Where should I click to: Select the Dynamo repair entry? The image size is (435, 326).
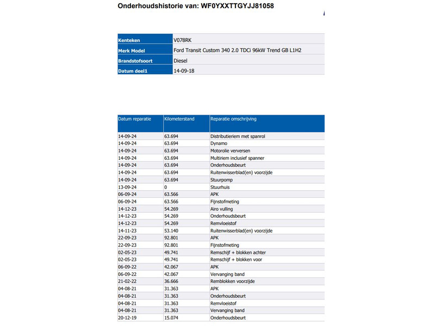(x=219, y=143)
